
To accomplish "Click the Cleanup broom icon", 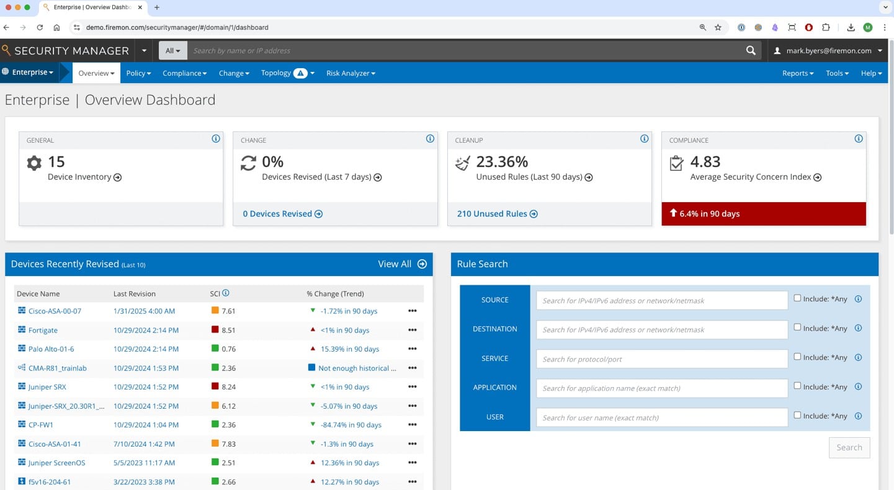I will coord(462,162).
